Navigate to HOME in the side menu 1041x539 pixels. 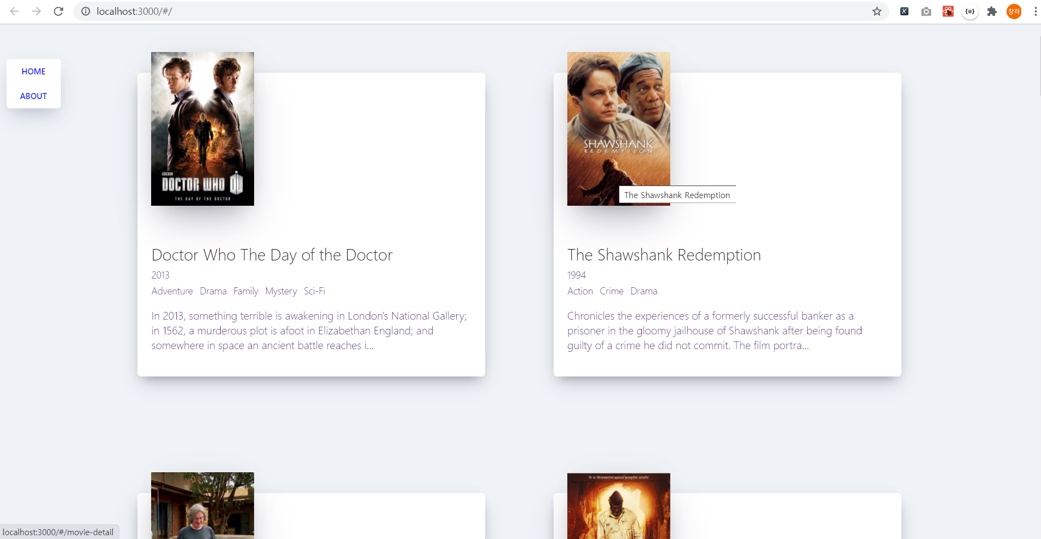coord(33,71)
